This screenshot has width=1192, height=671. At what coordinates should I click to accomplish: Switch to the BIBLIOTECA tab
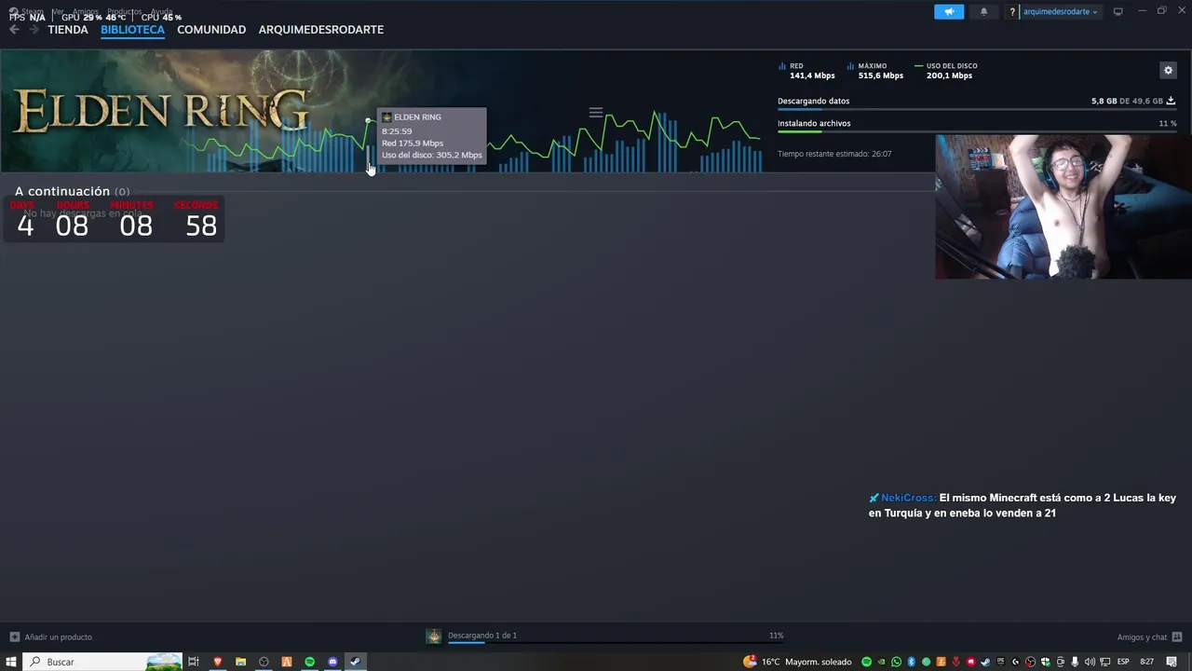[x=132, y=30]
